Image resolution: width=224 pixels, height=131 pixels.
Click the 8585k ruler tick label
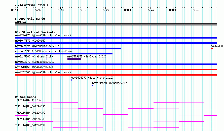[173, 10]
